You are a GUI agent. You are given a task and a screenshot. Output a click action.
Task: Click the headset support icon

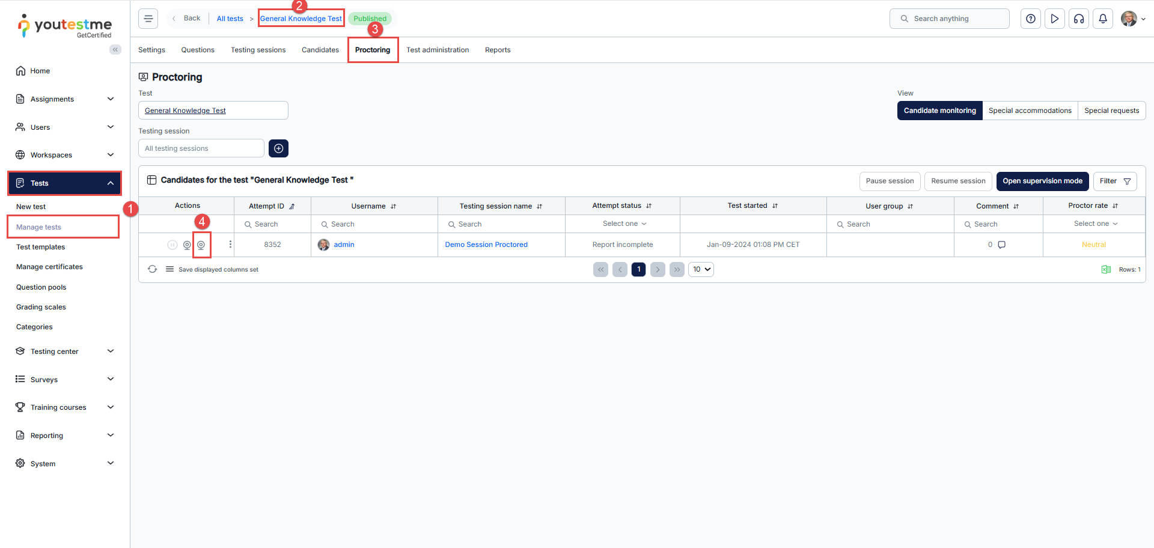(1079, 19)
